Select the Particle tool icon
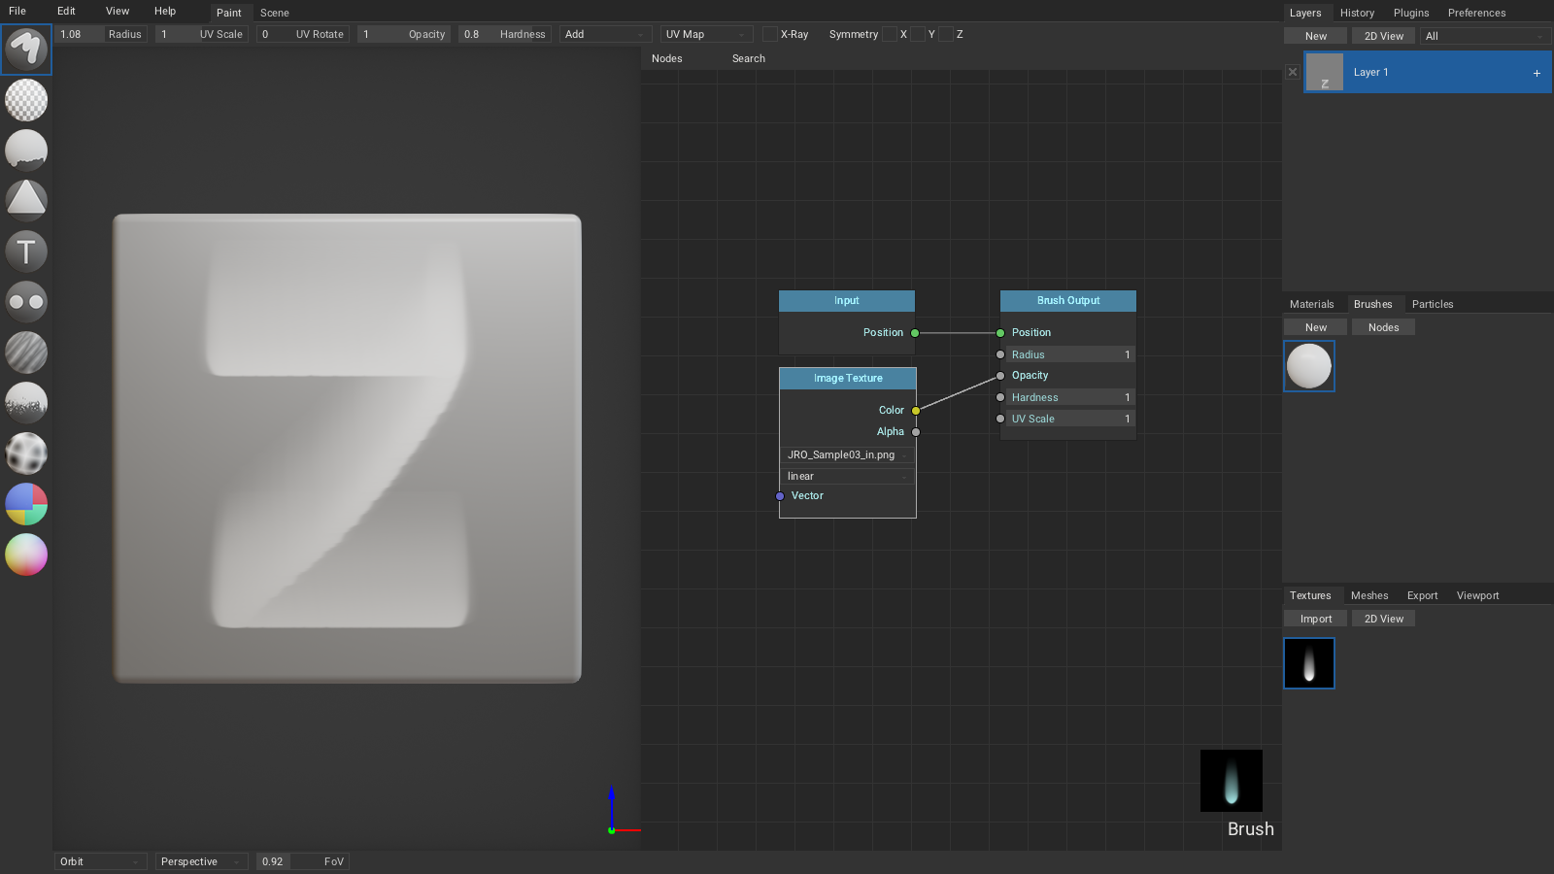The width and height of the screenshot is (1554, 874). [x=26, y=403]
